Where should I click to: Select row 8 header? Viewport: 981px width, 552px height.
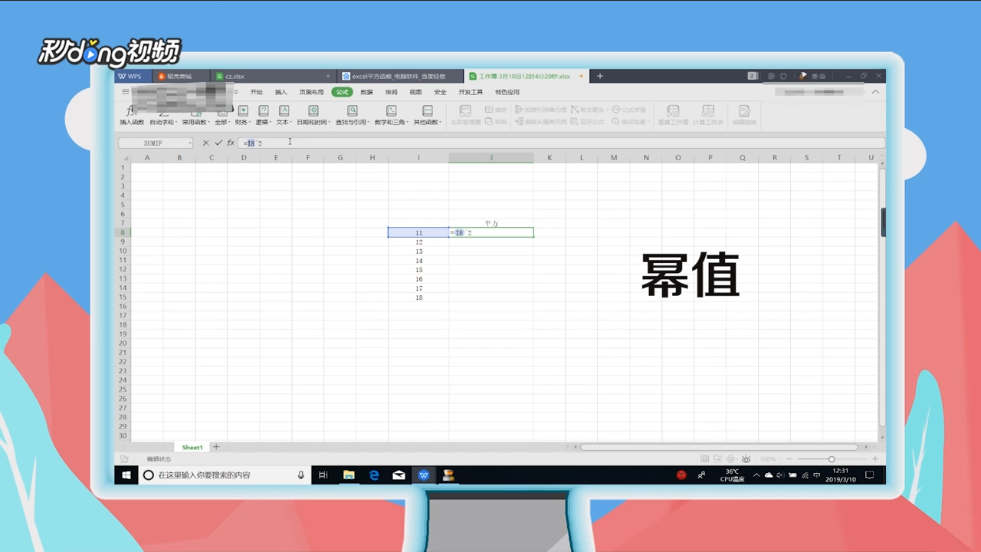coord(123,232)
